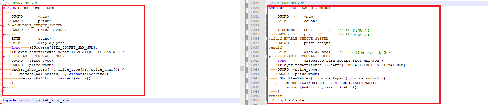This screenshot has height=105, width=488.
Task: Click 'aAttr[ITEM_ATTRIBUTE_MAX_NUM];' line in server source
Action: pyautogui.click(x=68, y=52)
